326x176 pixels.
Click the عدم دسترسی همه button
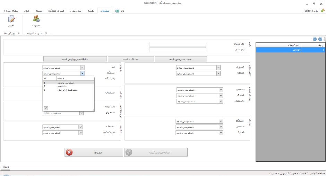point(181,59)
